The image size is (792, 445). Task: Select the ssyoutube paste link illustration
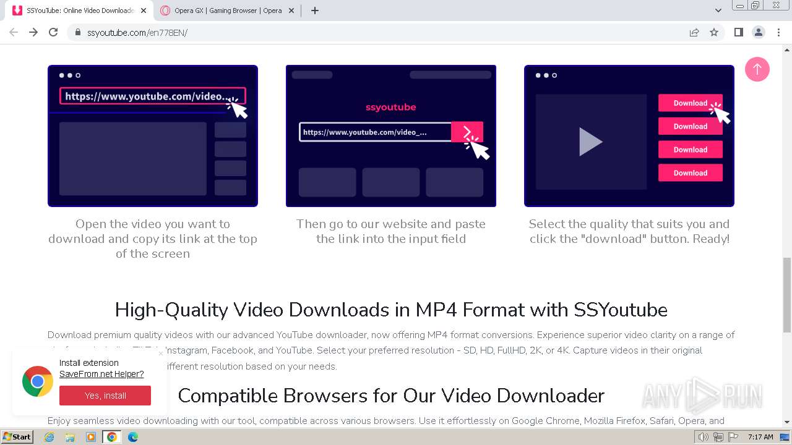pyautogui.click(x=391, y=136)
